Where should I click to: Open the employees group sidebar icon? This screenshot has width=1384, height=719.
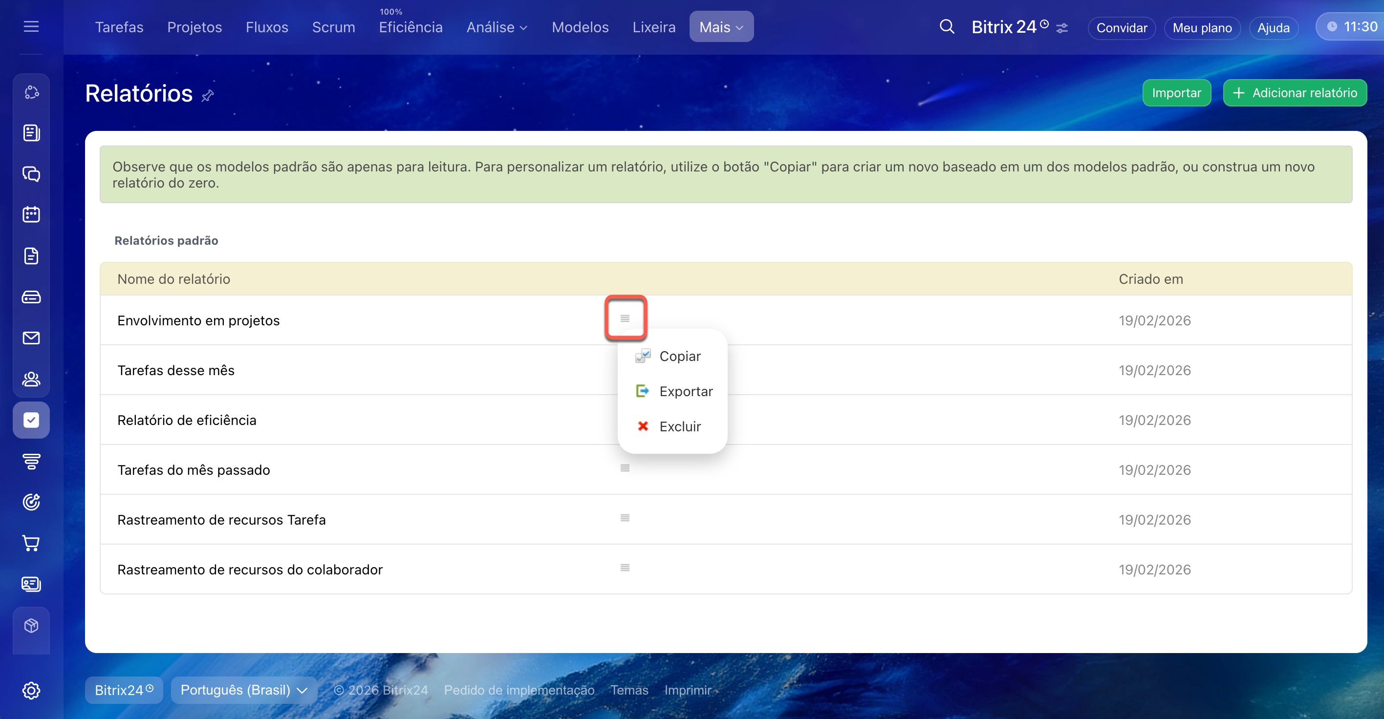point(31,379)
